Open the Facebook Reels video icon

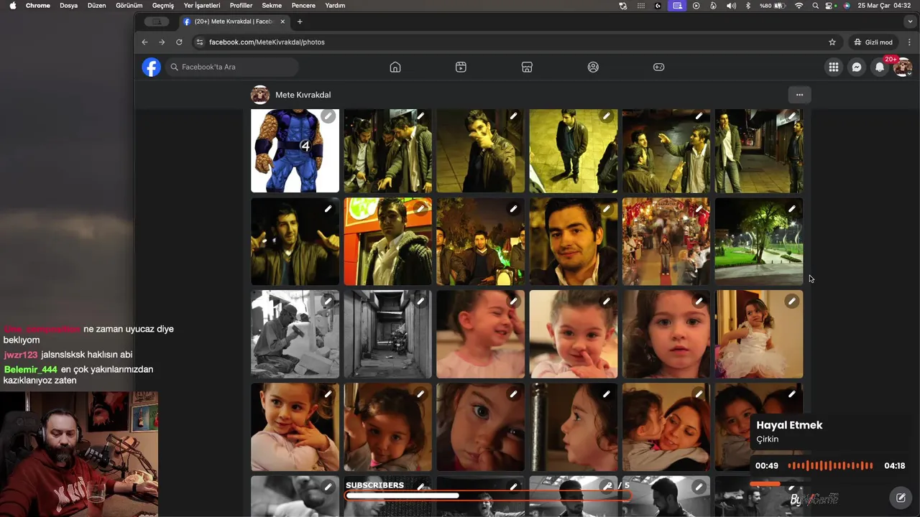[461, 67]
